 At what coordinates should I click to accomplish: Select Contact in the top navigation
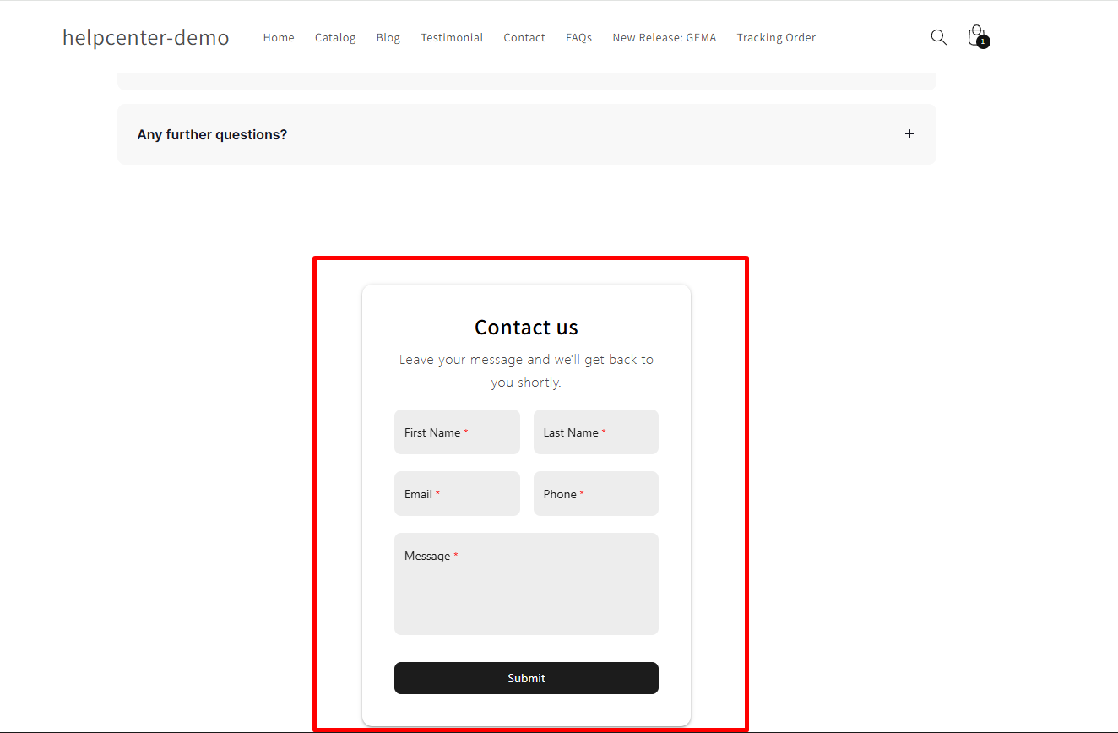click(524, 38)
